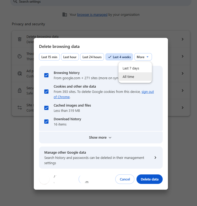This screenshot has width=197, height=206.
Task: Toggle the Download history checkbox
Action: pyautogui.click(x=46, y=122)
